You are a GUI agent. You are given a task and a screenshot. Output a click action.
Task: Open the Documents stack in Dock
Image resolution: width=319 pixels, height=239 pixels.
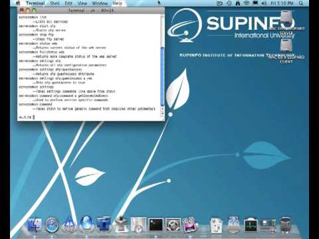click(x=216, y=225)
